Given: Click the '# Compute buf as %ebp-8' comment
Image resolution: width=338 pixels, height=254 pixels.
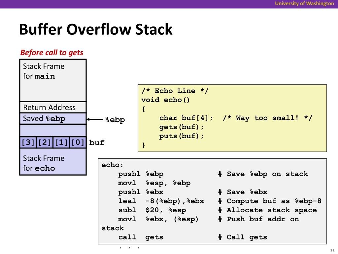Looking at the screenshot, I should [270, 201].
